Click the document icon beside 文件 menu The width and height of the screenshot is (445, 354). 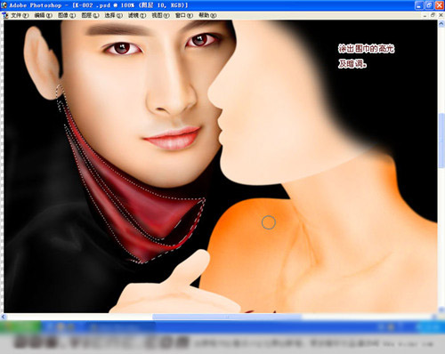point(5,15)
